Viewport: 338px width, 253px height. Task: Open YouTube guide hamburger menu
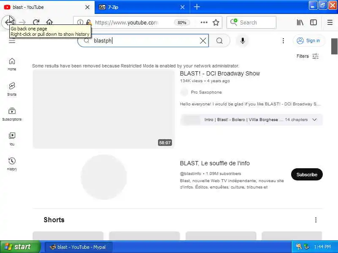click(12, 40)
